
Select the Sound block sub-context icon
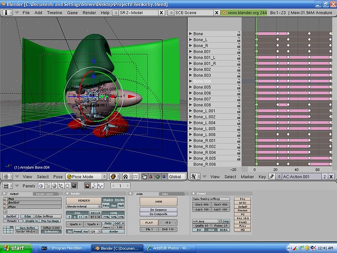click(x=100, y=186)
